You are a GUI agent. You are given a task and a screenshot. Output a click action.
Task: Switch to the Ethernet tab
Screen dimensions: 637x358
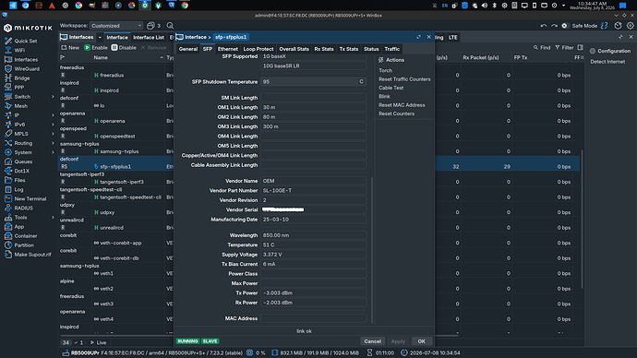[228, 49]
